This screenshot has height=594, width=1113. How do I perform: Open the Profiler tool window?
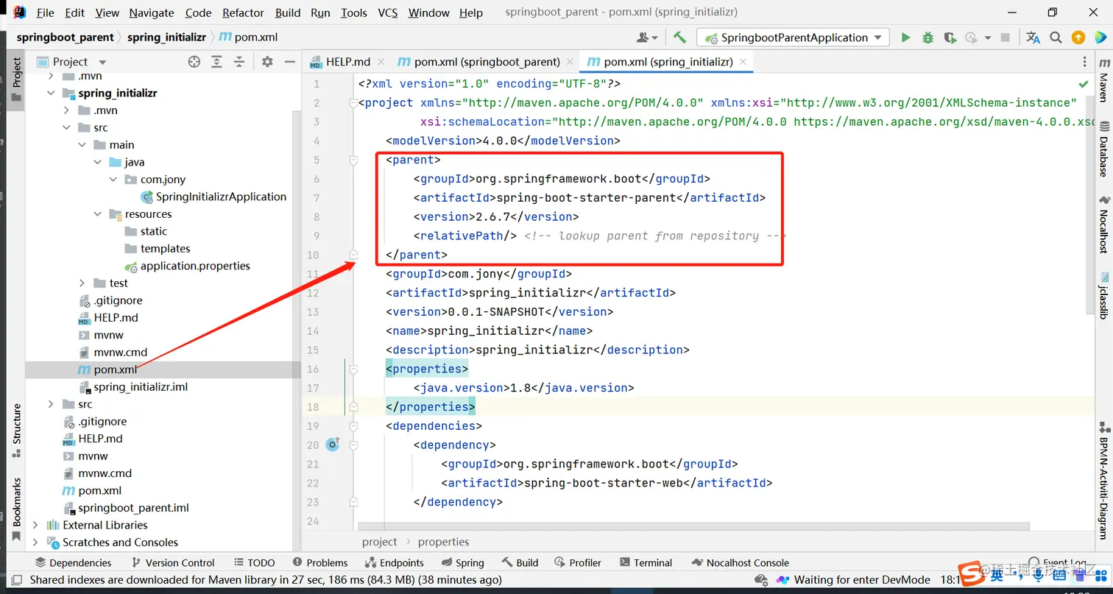coord(578,563)
